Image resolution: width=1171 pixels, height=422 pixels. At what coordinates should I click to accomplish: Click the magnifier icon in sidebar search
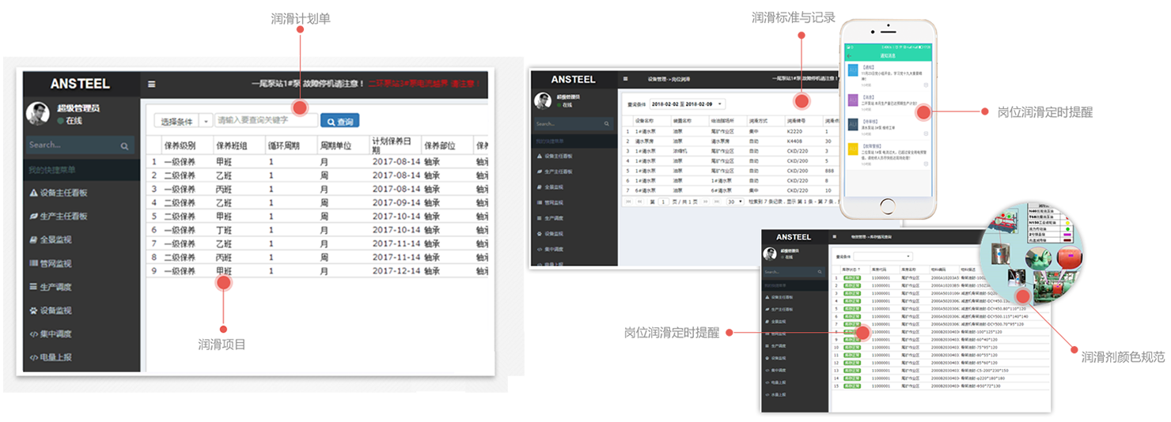tap(124, 146)
